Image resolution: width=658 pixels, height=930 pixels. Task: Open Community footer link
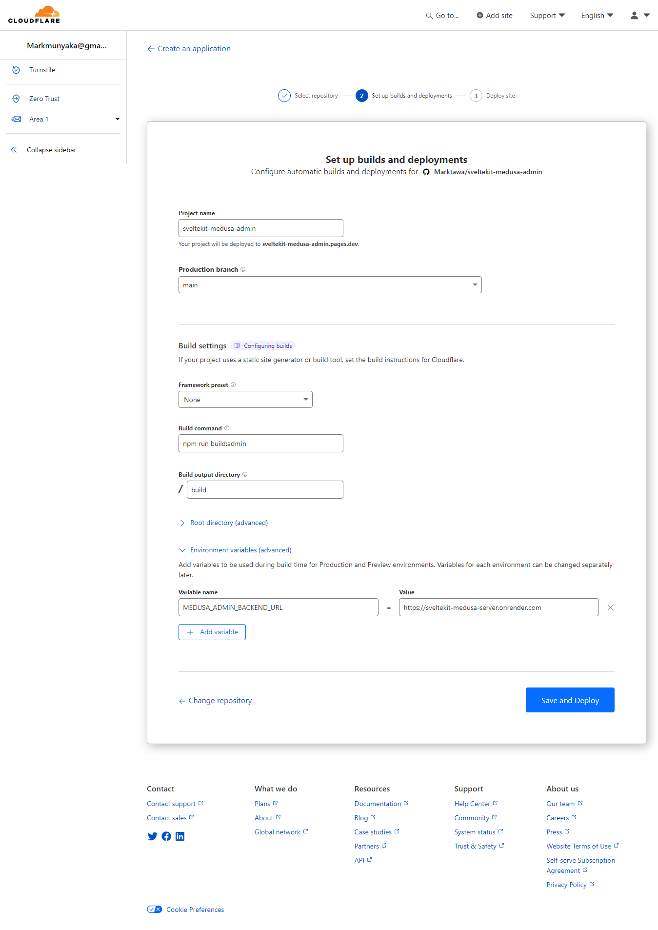coord(476,818)
